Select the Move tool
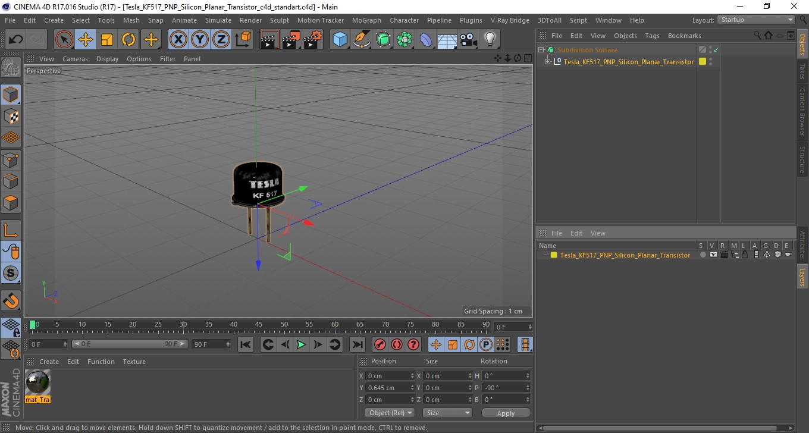Screen dimensions: 809x433 86,40
